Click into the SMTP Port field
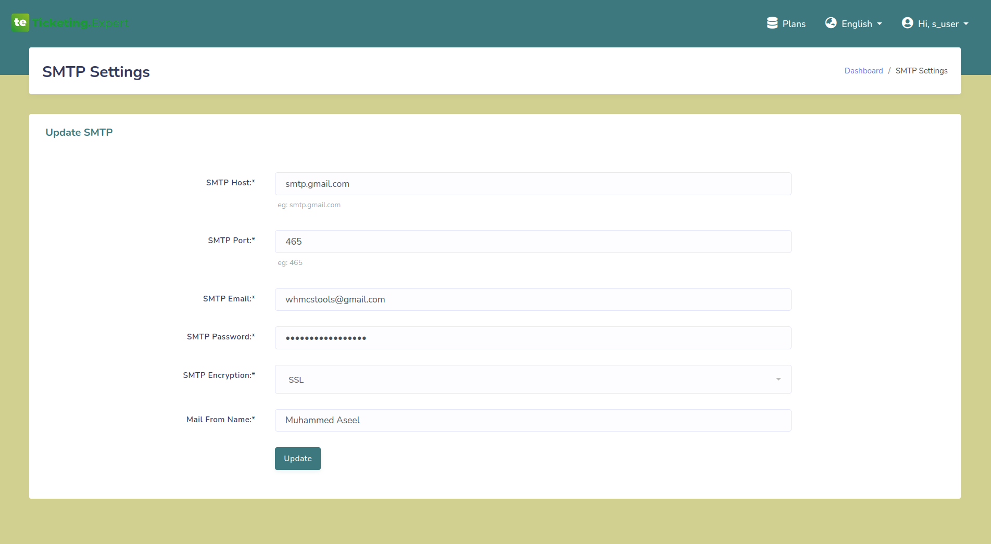The width and height of the screenshot is (991, 544). pos(532,242)
